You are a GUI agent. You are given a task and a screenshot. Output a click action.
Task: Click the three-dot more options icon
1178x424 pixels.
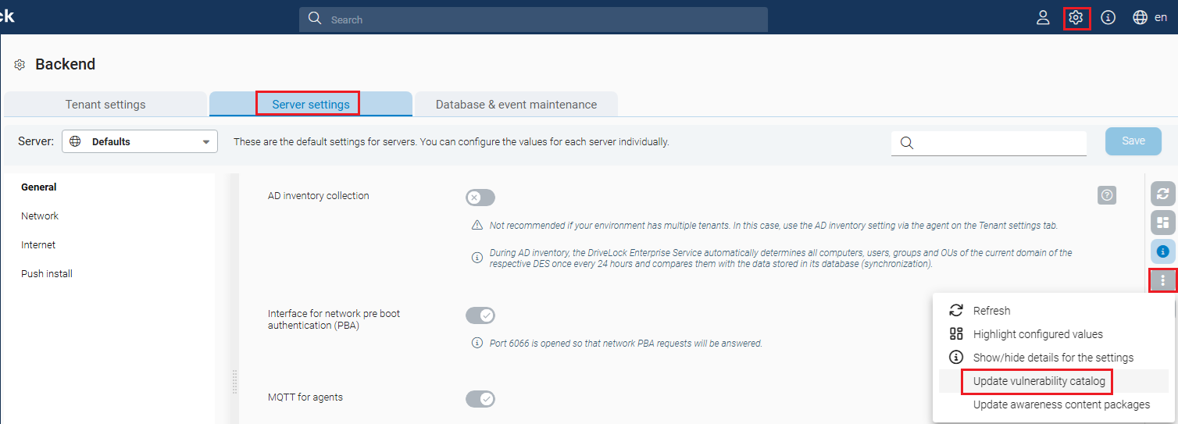tap(1162, 280)
